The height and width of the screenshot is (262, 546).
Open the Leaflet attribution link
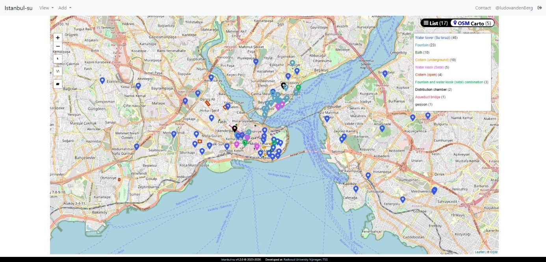(x=479, y=252)
